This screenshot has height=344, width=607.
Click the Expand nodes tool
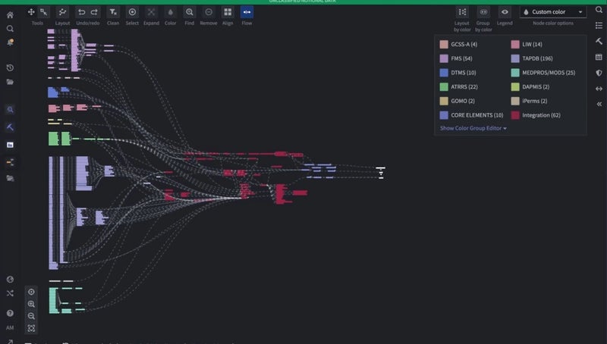[x=151, y=12]
